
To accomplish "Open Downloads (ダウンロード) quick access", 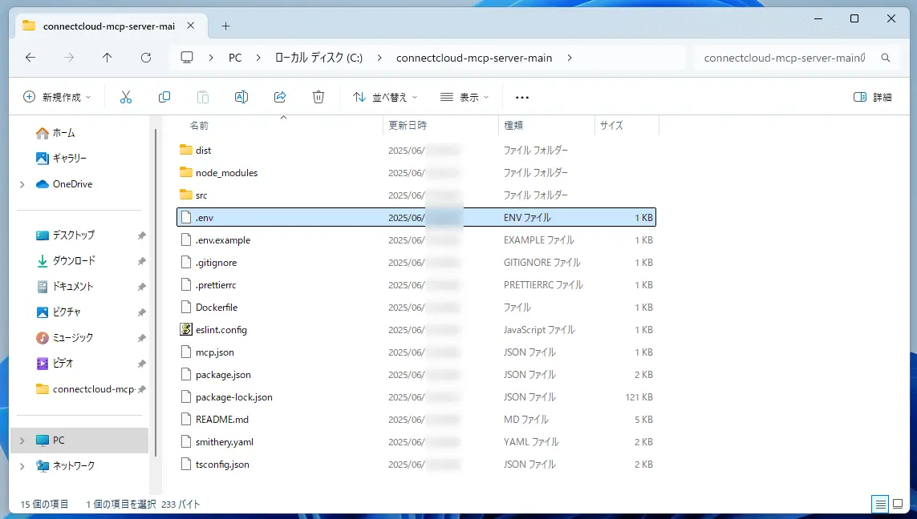I will (66, 261).
